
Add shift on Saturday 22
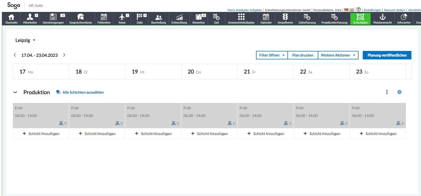(321, 134)
